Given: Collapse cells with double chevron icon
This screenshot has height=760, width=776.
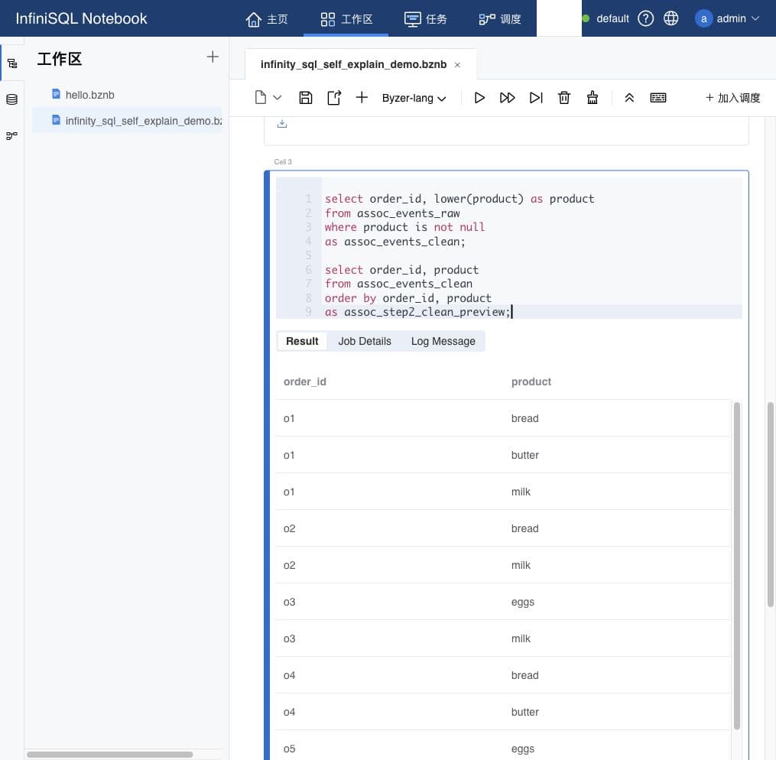Looking at the screenshot, I should click(629, 97).
